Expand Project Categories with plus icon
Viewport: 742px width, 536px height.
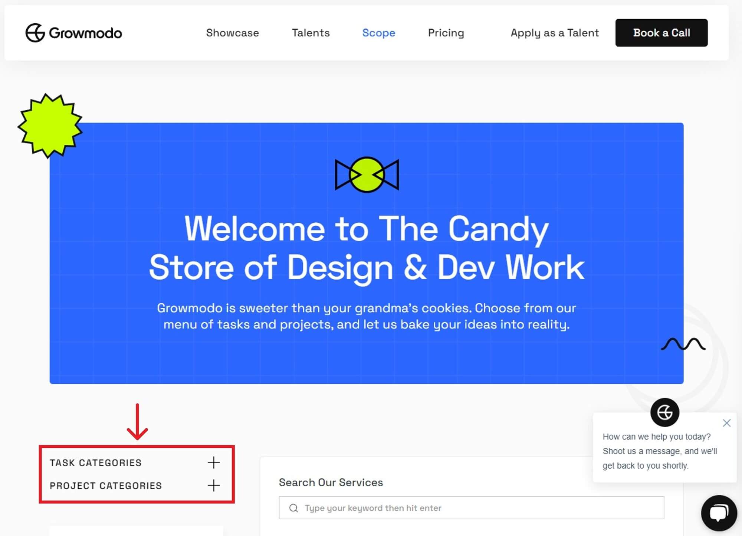(x=213, y=486)
